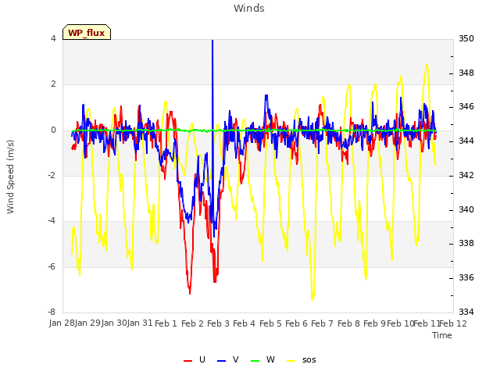Click the 'Feb 5' x-axis tick label
This screenshot has width=500, height=375.
[270, 323]
